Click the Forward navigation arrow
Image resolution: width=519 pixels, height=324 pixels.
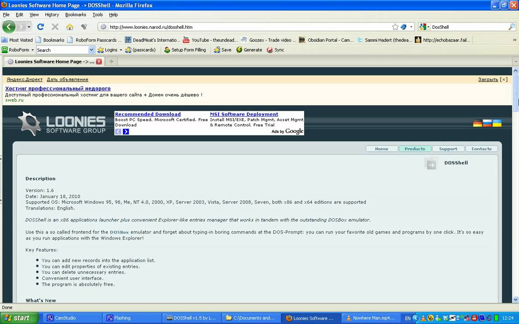coord(22,27)
